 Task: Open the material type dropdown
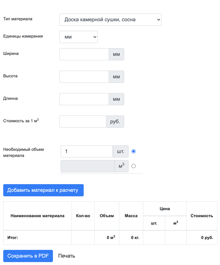click(x=110, y=20)
